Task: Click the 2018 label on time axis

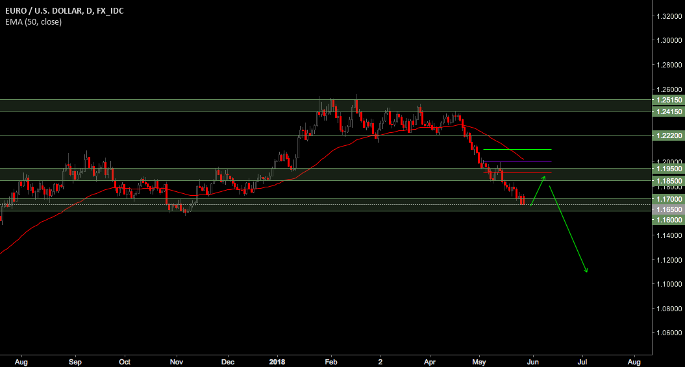Action: (277, 362)
